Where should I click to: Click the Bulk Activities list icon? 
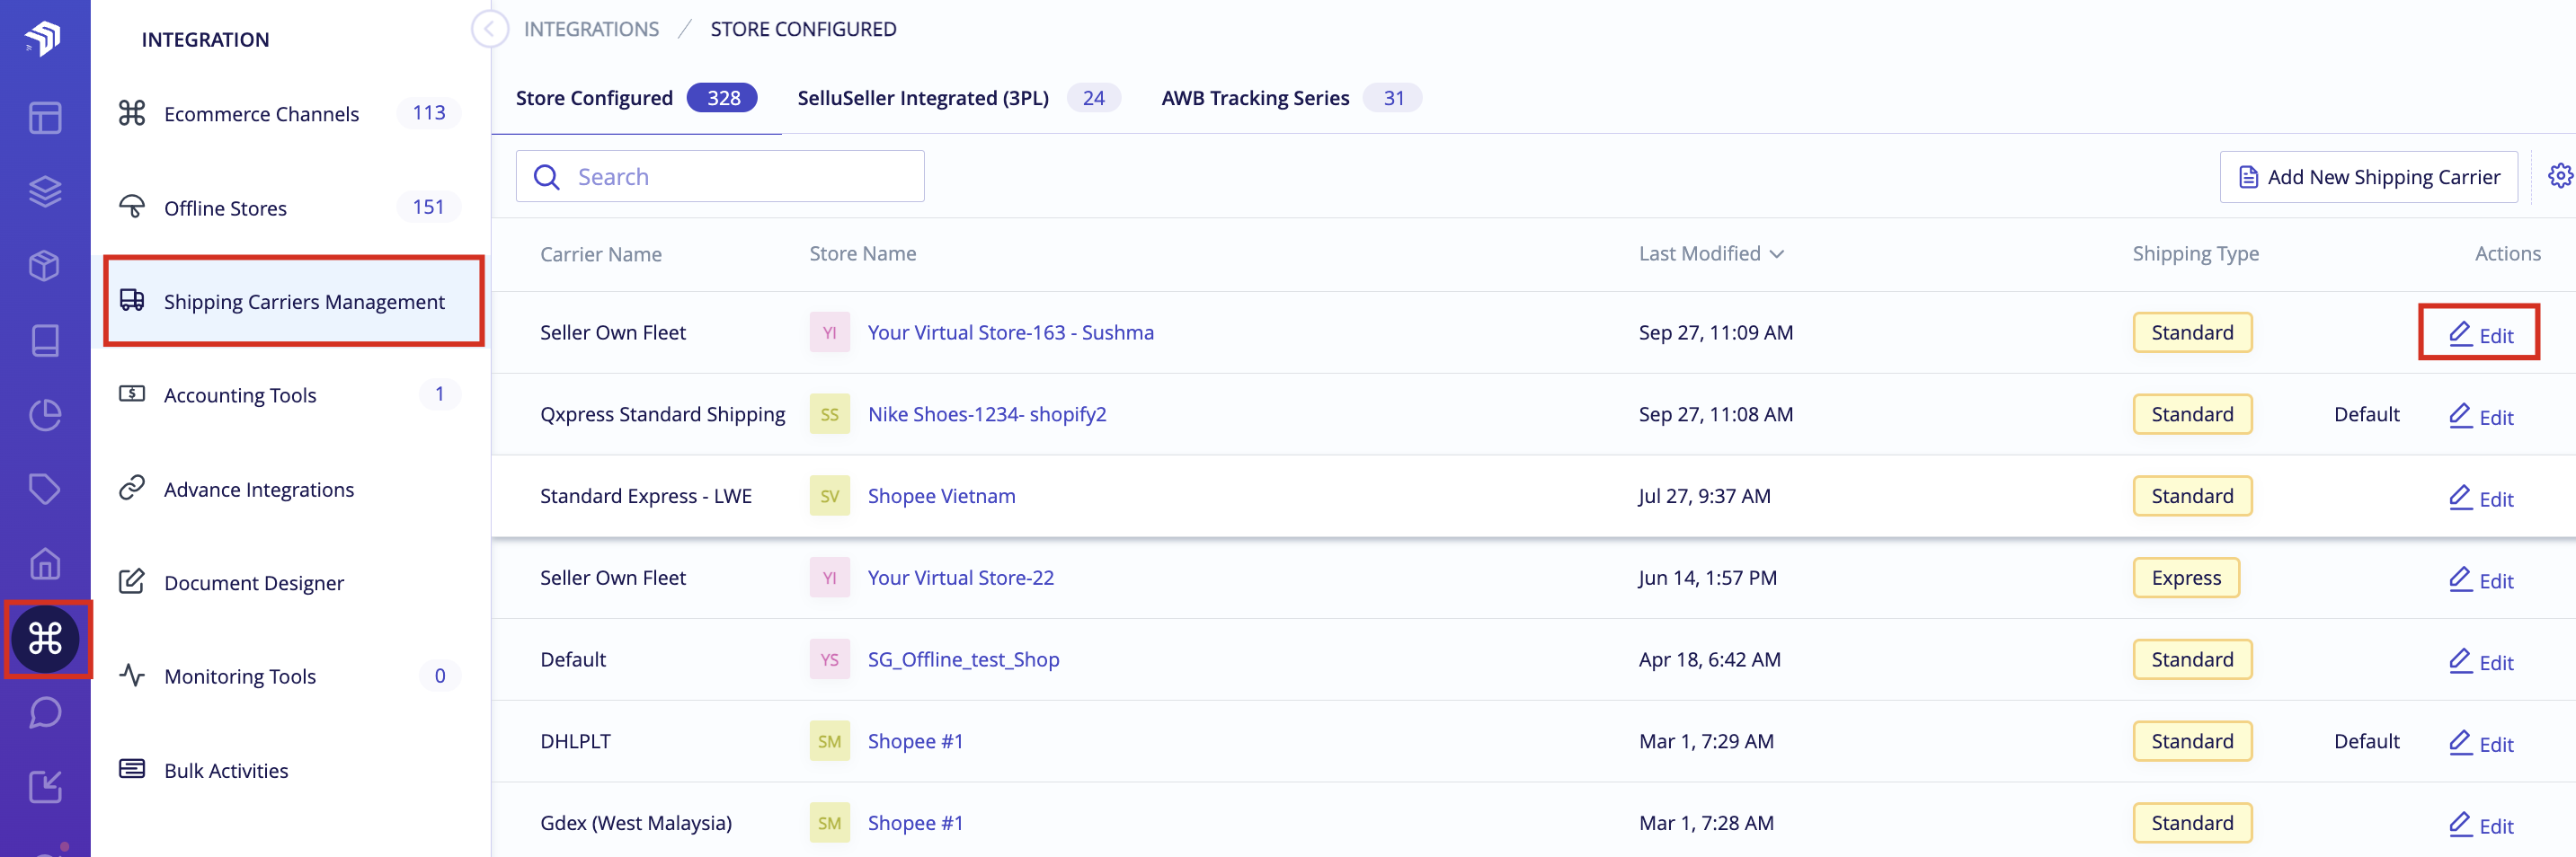click(132, 769)
